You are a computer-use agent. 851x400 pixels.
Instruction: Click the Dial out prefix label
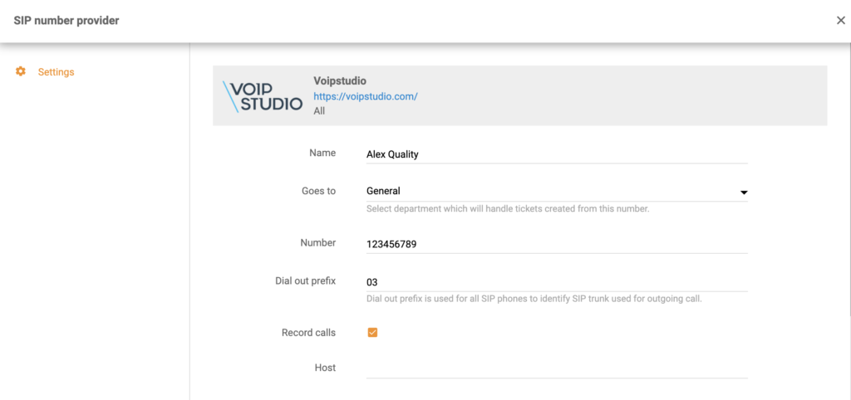coord(305,280)
